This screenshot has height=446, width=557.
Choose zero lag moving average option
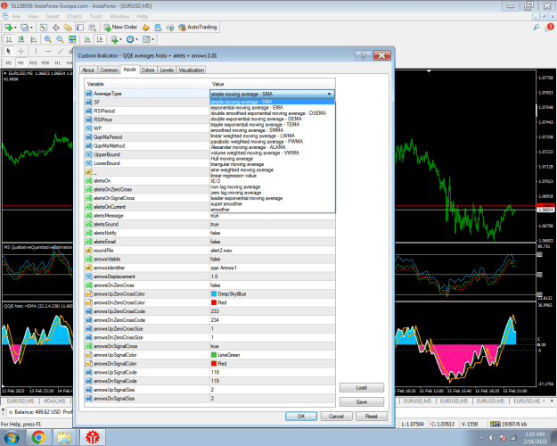coord(236,193)
